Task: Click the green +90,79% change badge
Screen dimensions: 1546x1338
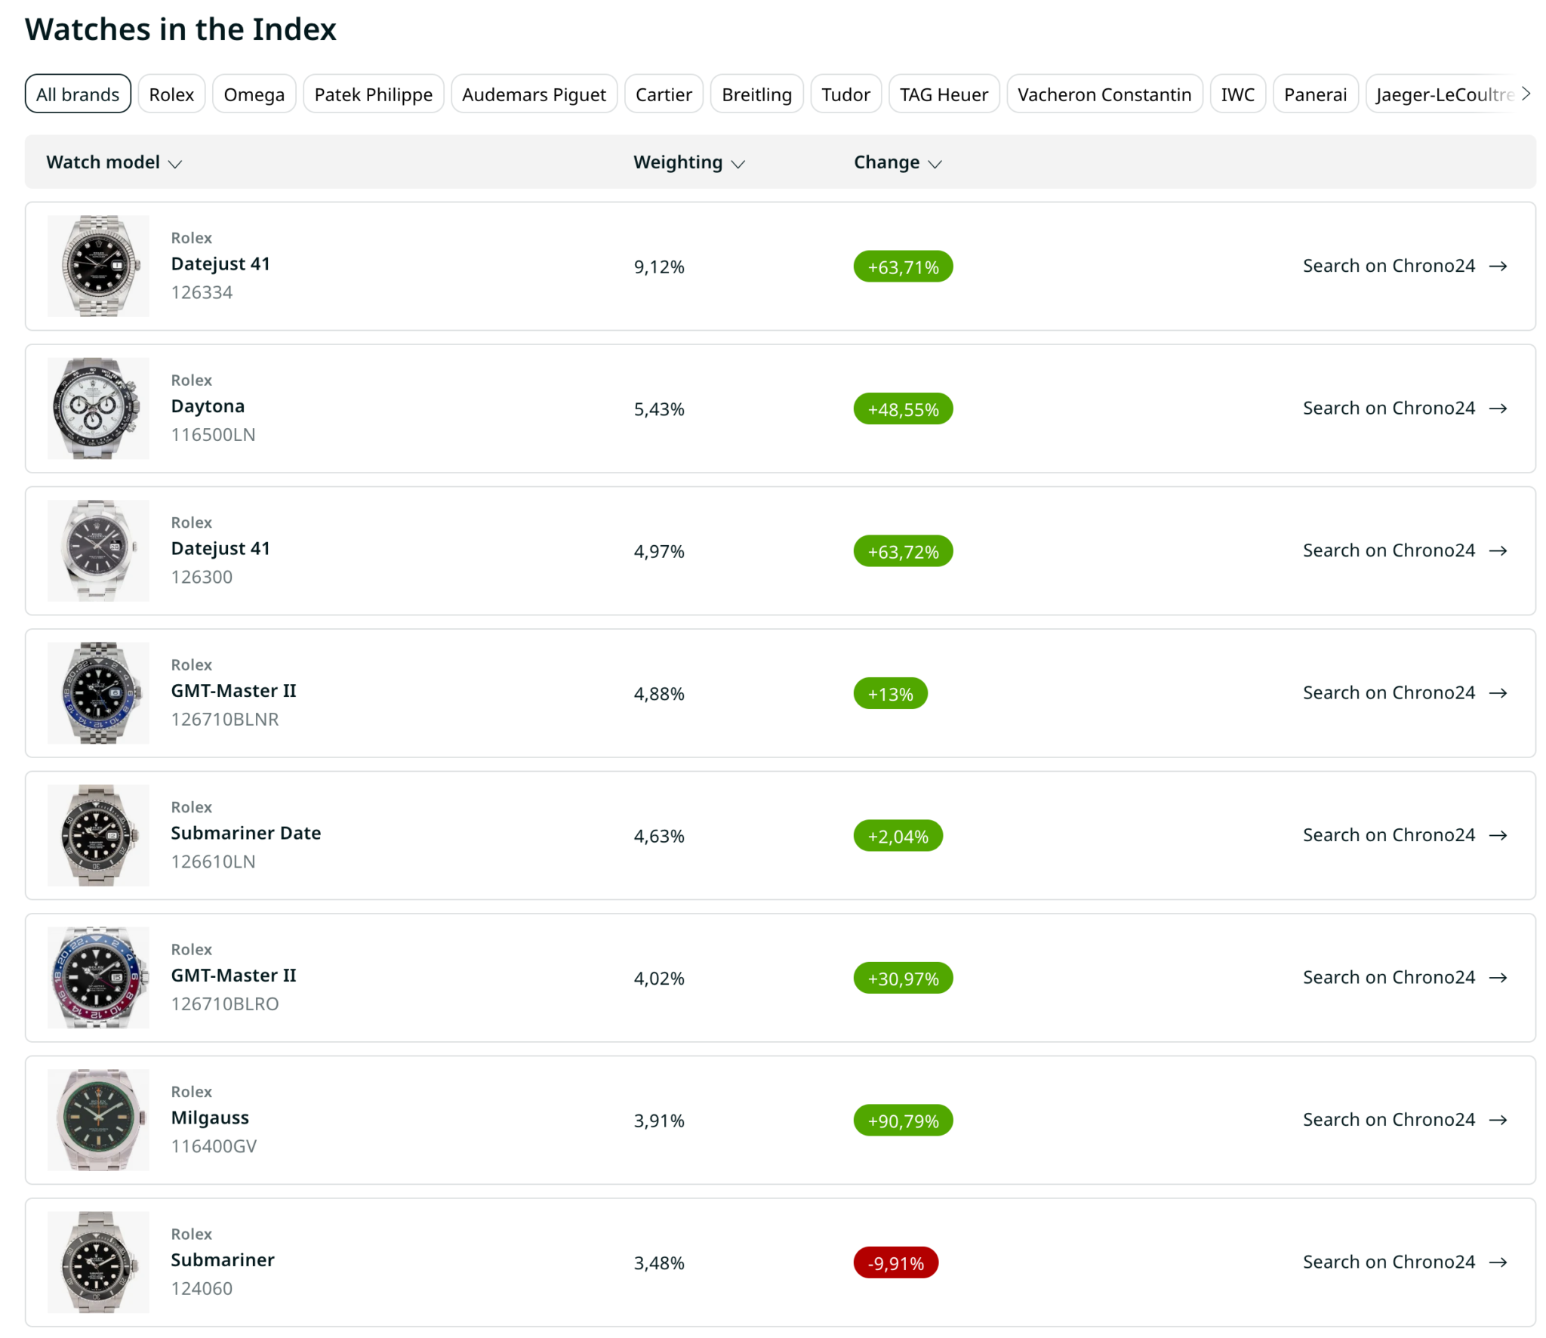Action: point(902,1121)
